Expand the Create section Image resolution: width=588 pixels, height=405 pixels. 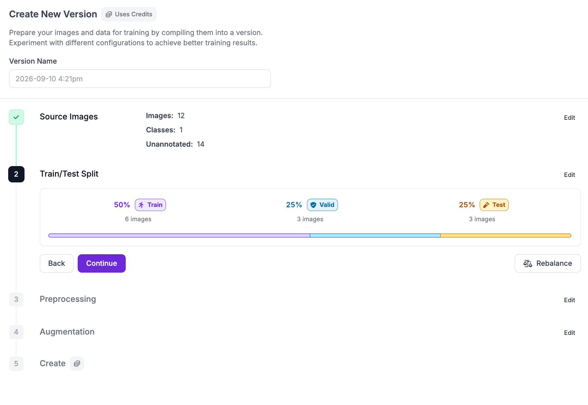(x=53, y=363)
